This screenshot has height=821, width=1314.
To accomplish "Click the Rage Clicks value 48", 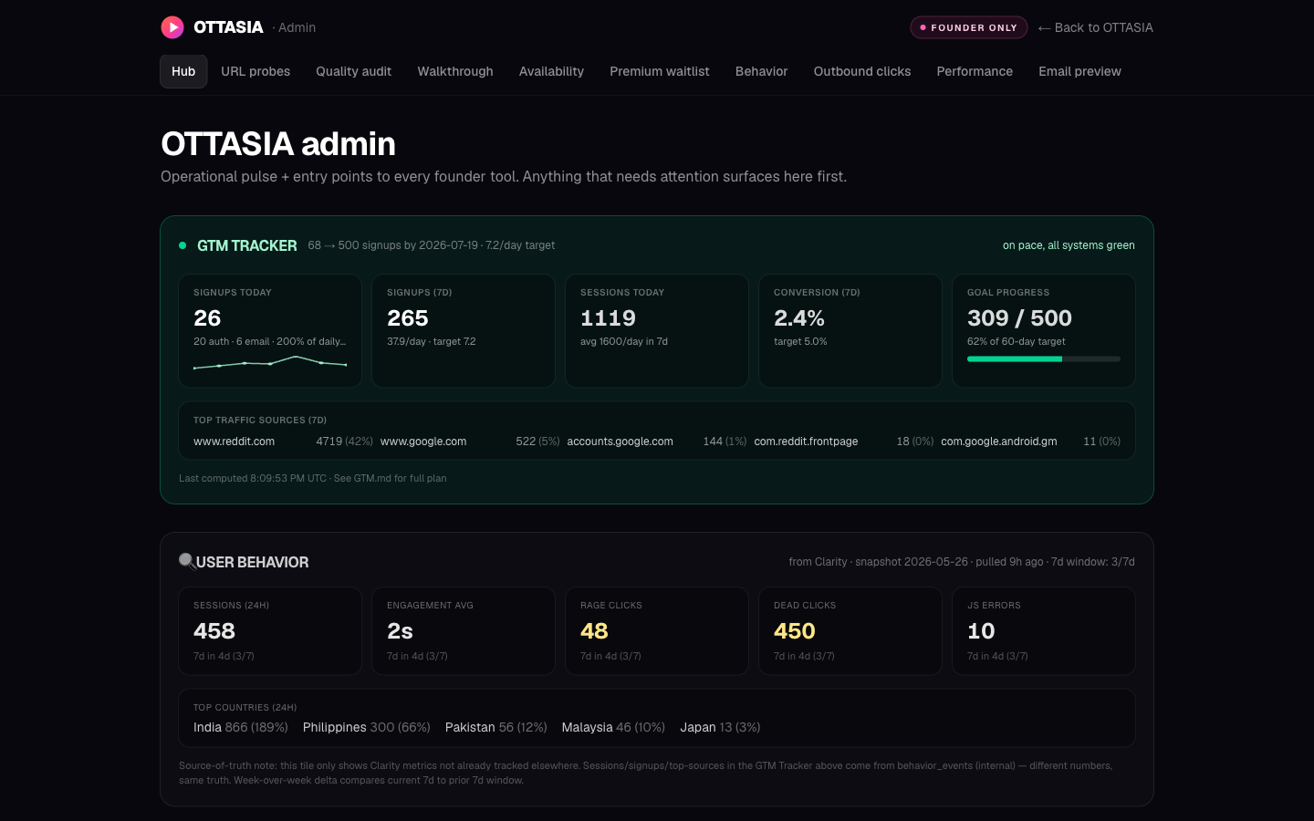I will pos(594,631).
